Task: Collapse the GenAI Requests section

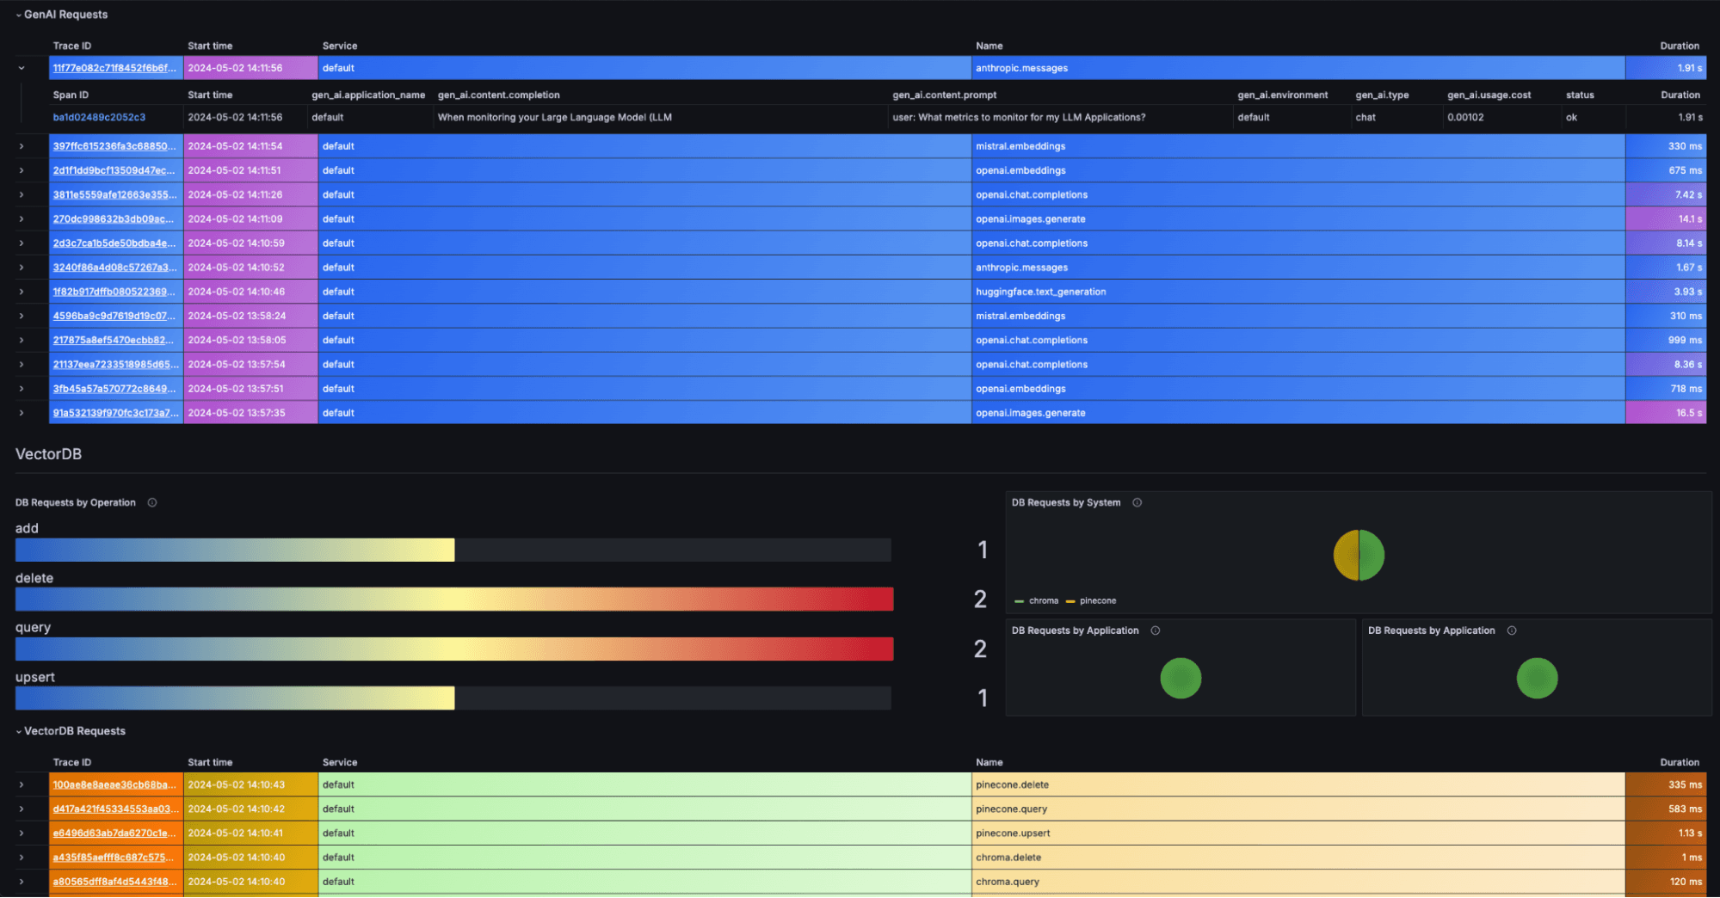Action: (x=20, y=14)
